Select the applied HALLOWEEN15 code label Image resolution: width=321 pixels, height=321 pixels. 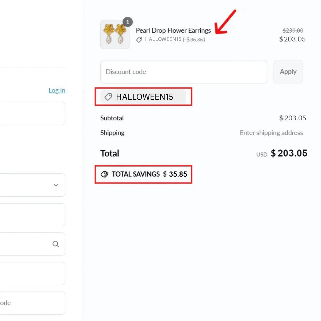tap(144, 97)
